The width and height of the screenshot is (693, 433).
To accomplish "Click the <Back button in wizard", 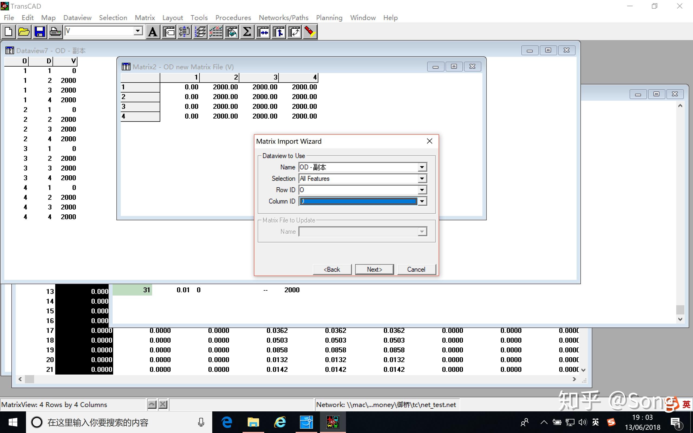I will (332, 270).
